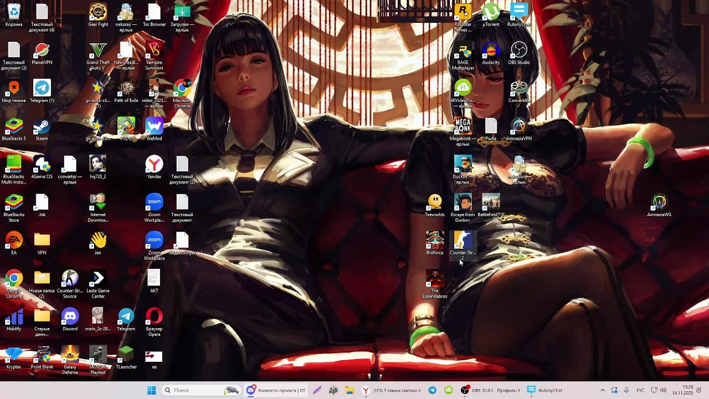Switch to RutonyChat taskbar window

point(546,390)
